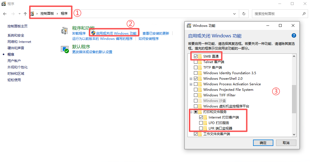This screenshot has height=162, width=310.
Task: Open 外观和个性化 category
Action: [17, 67]
